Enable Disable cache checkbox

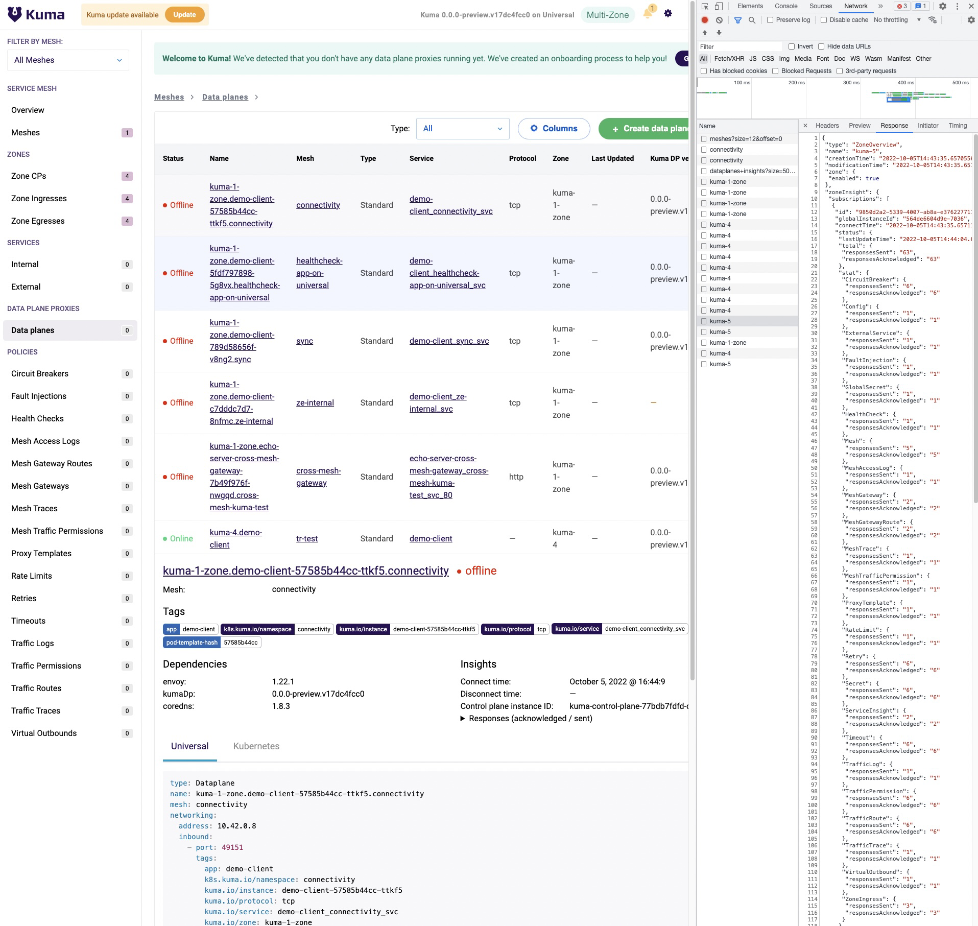(824, 20)
